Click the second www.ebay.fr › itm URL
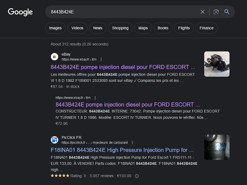Screen dimensions: 247x185 (x=73, y=98)
